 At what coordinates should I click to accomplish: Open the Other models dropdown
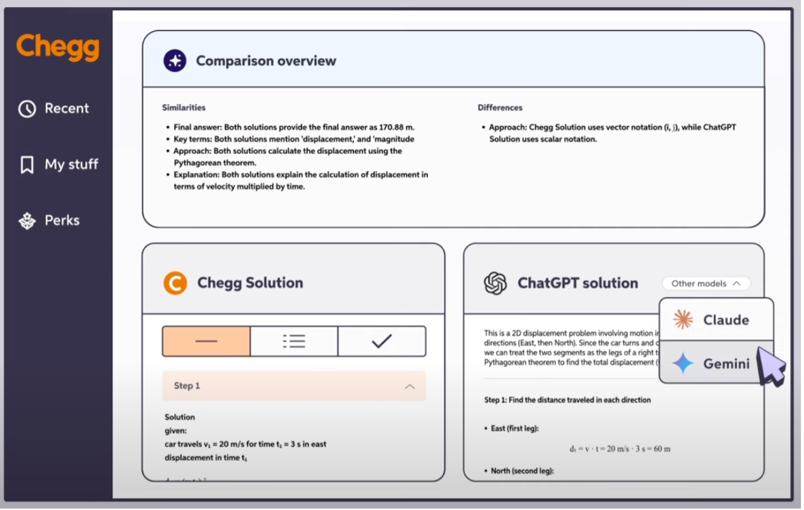pos(706,284)
